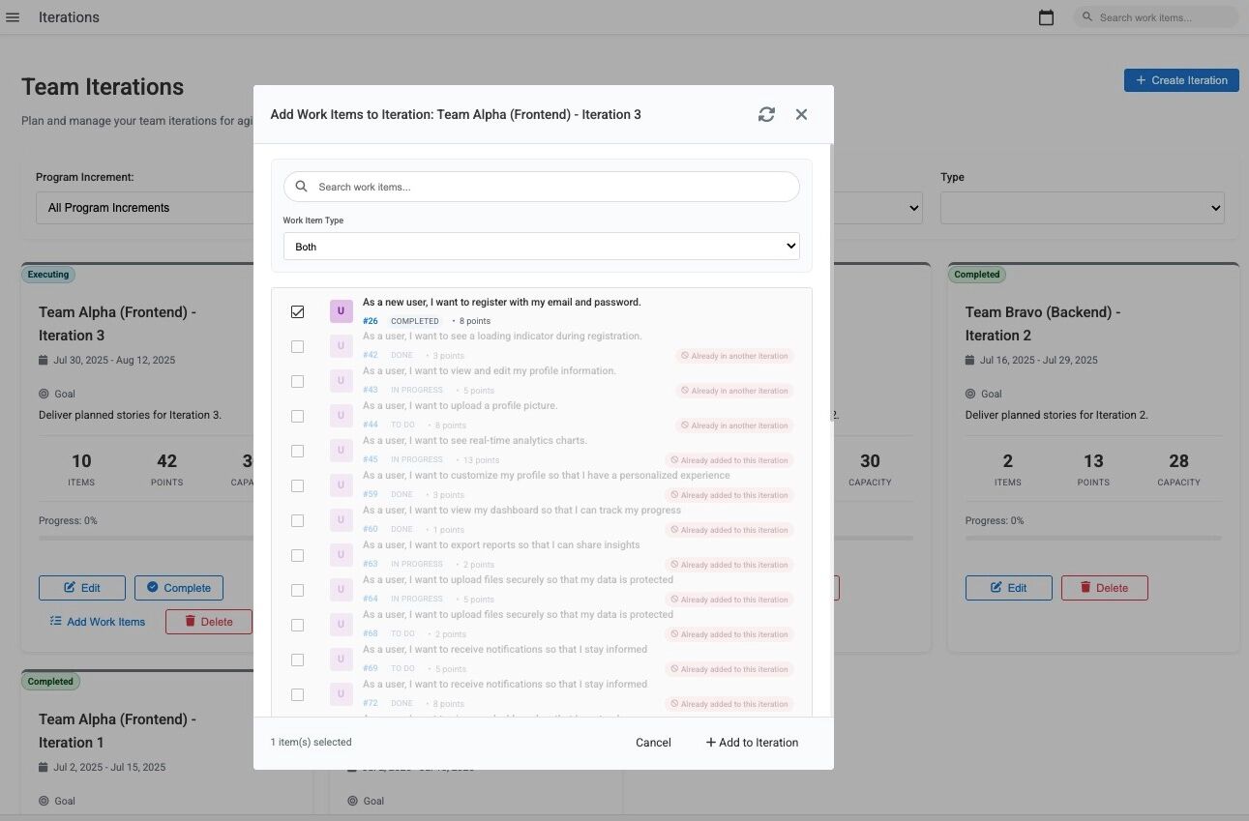Viewport: 1249px width, 821px height.
Task: Click Delete on Team Bravo Iteration 2 card
Action: click(x=1105, y=588)
